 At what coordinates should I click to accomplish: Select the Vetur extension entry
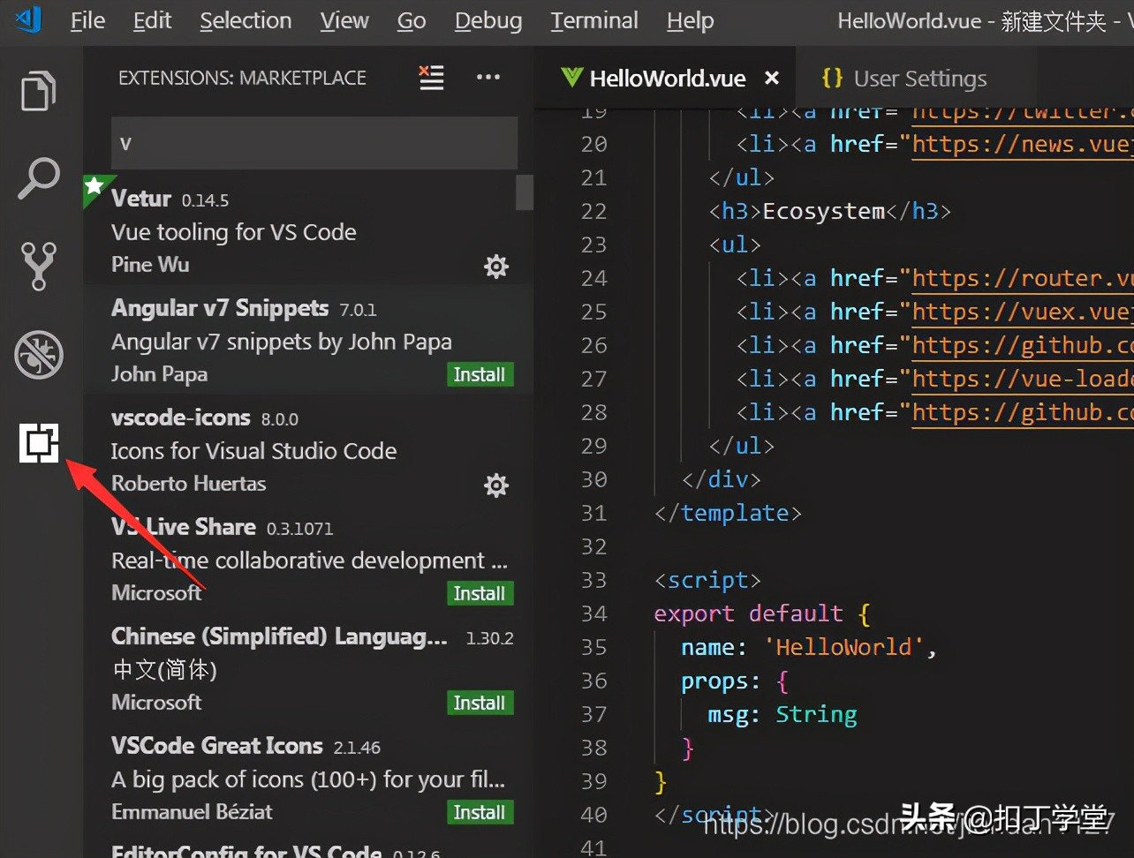pyautogui.click(x=308, y=230)
